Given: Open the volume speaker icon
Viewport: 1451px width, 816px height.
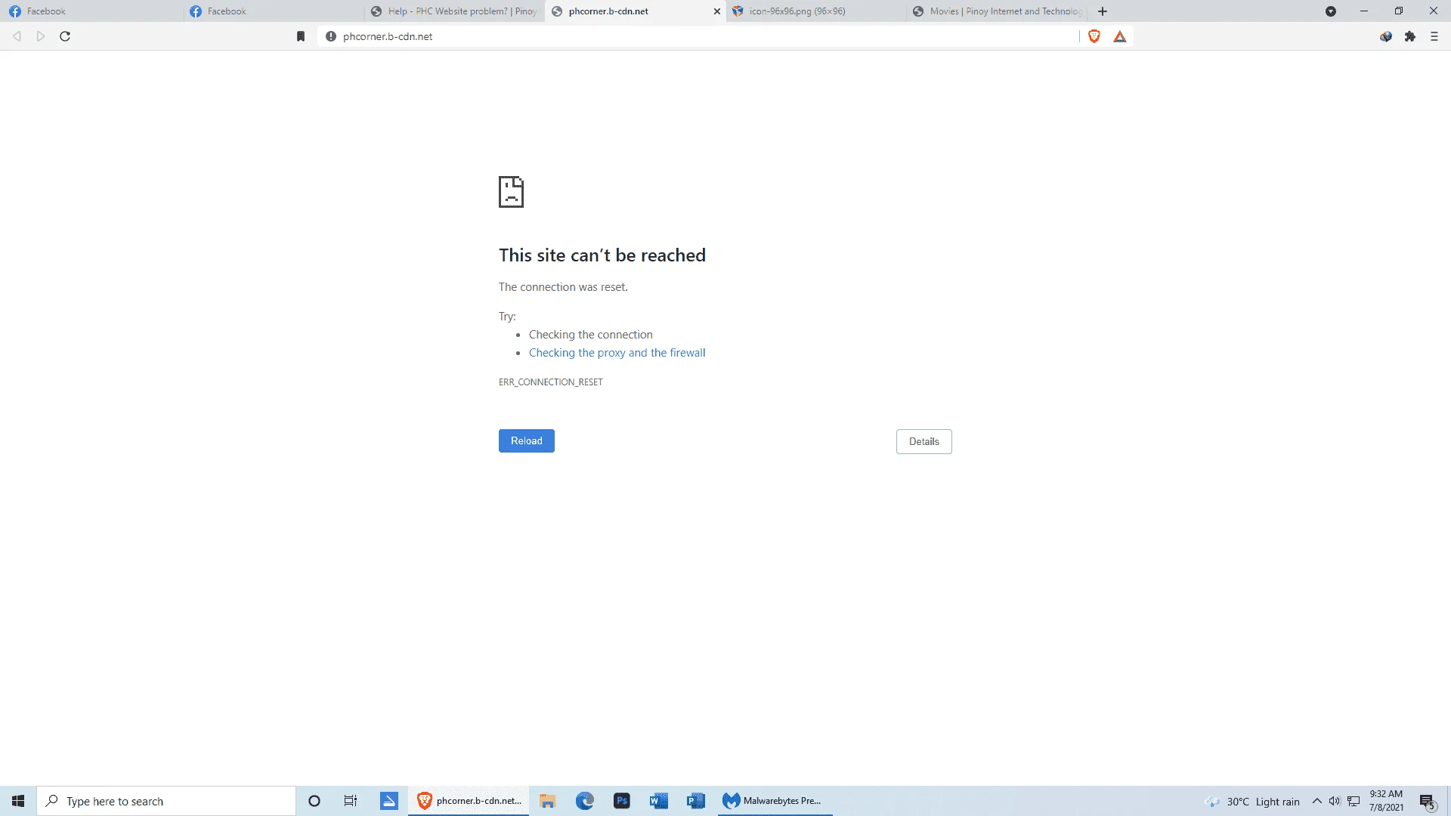Looking at the screenshot, I should pyautogui.click(x=1335, y=801).
